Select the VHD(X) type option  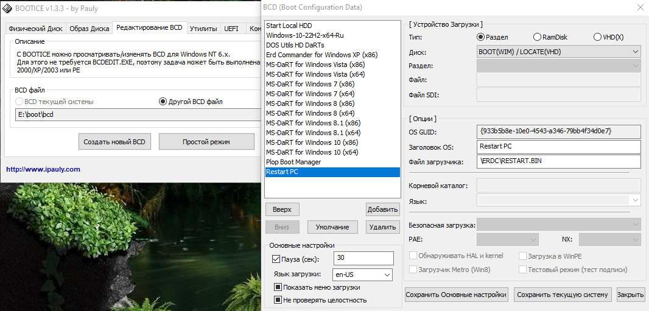(x=597, y=37)
